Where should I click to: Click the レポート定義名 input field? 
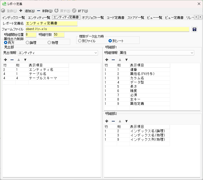point(51,23)
